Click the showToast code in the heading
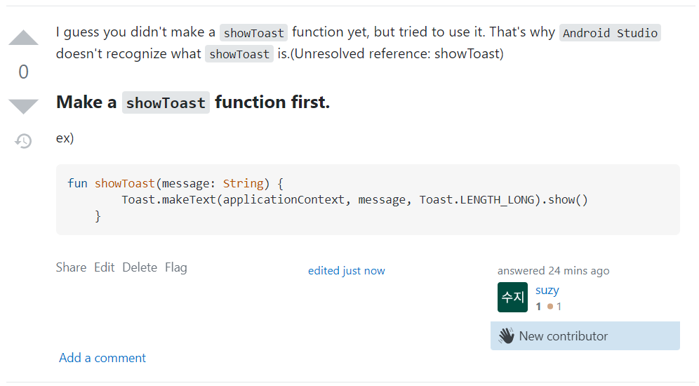Viewport: 699px width, 386px height. pyautogui.click(x=166, y=102)
